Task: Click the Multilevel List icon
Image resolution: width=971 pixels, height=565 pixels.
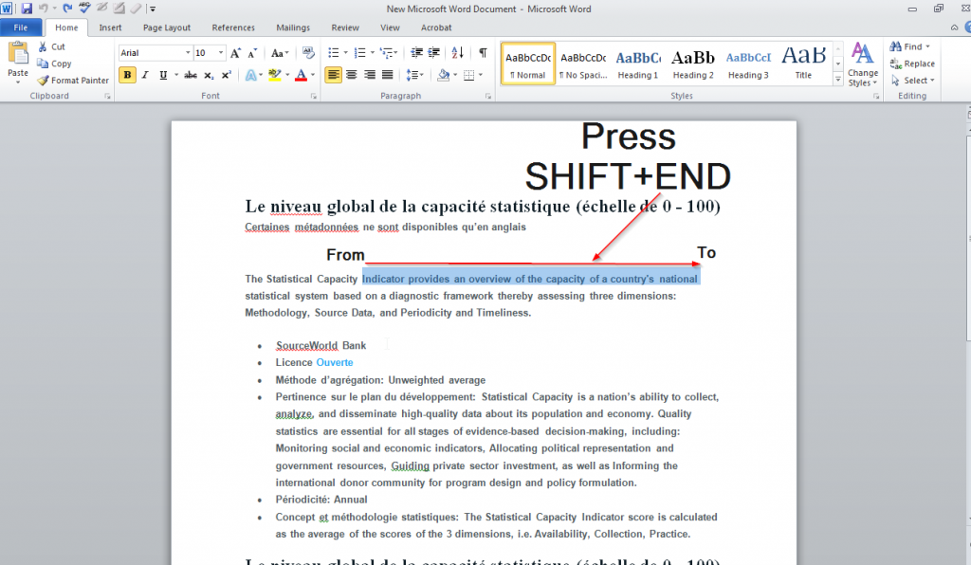Action: click(387, 53)
